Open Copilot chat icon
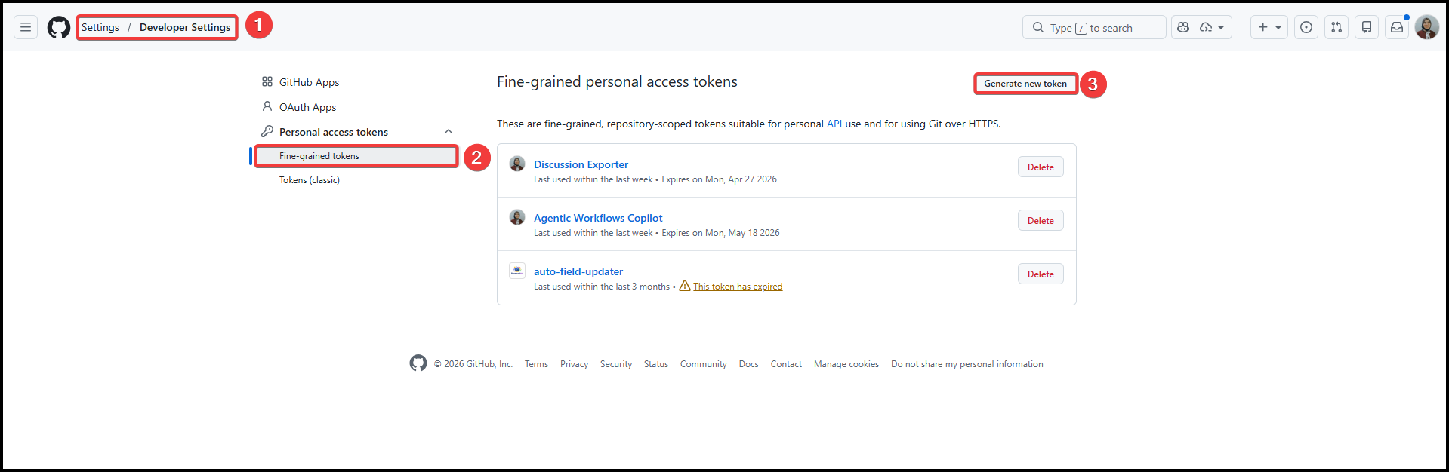Image resolution: width=1449 pixels, height=472 pixels. (1183, 27)
